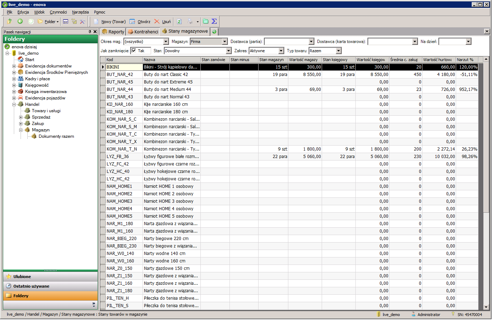Open the Narzędzia menu

(81, 12)
